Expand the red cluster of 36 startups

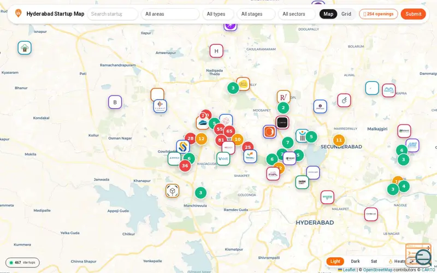(x=185, y=166)
